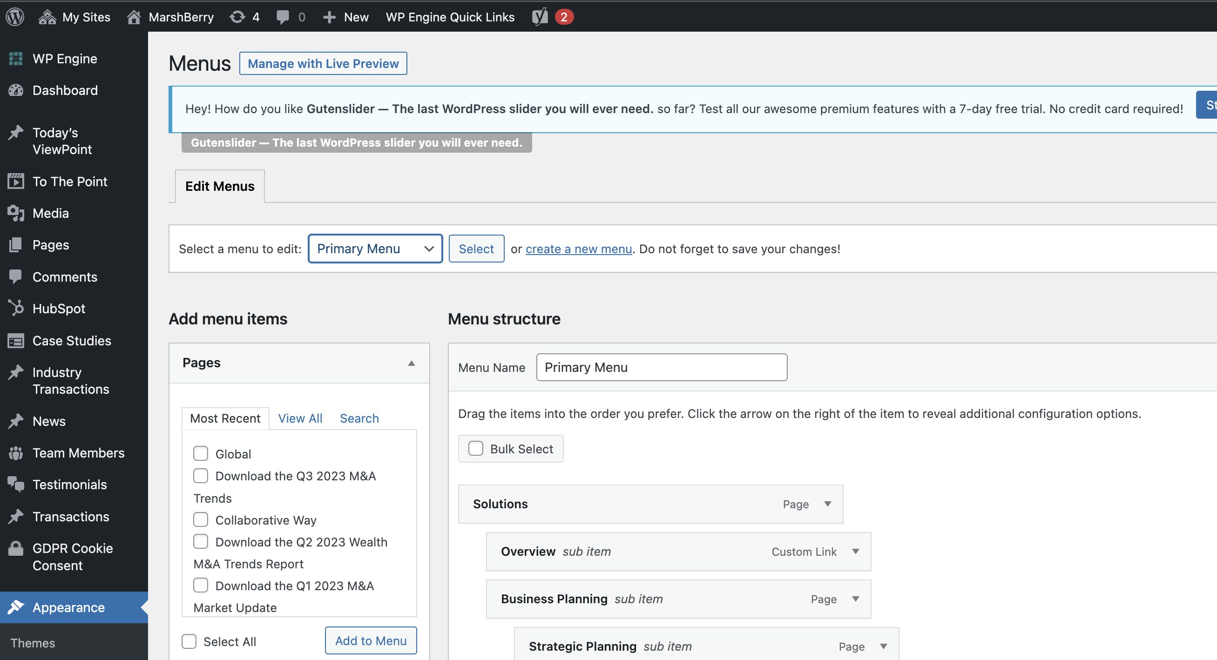Follow the create a new menu link
The height and width of the screenshot is (660, 1217).
[579, 249]
